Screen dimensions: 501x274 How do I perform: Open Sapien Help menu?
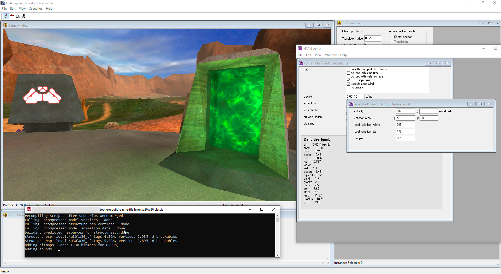49,9
